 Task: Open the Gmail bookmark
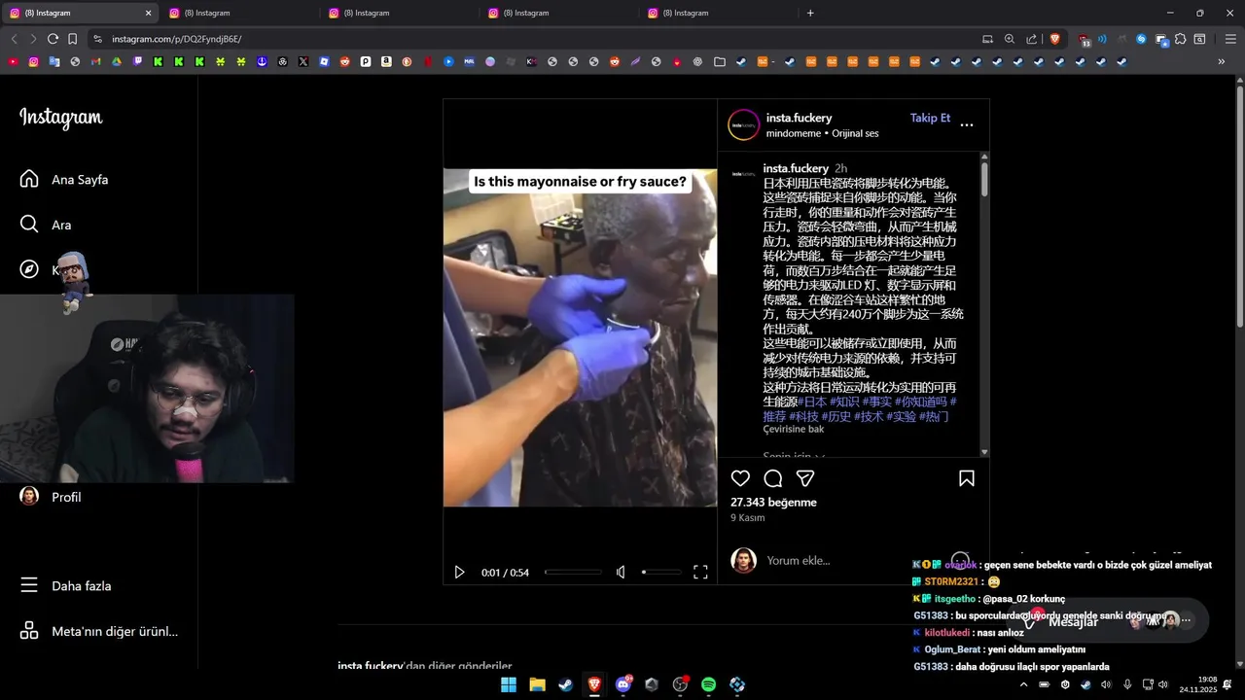click(x=95, y=61)
